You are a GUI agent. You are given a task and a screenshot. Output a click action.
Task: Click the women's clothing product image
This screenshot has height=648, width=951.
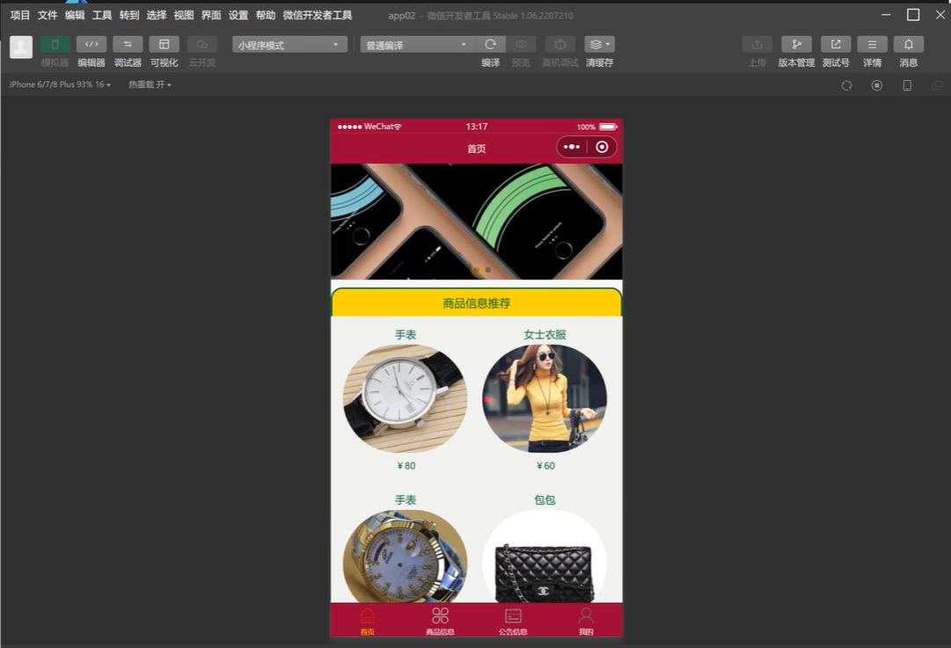tap(545, 398)
